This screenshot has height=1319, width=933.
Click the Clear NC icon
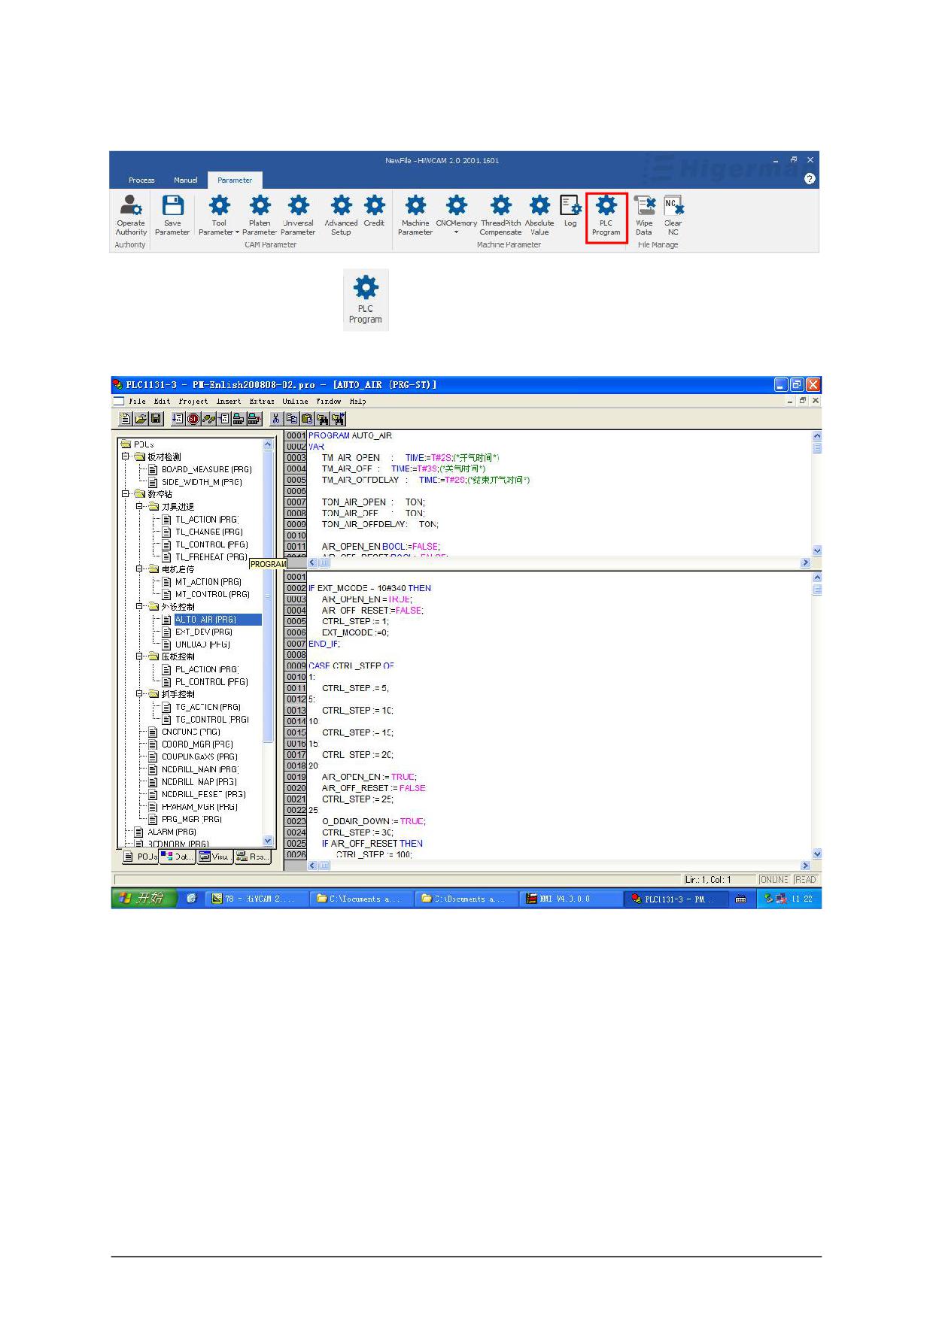point(673,205)
